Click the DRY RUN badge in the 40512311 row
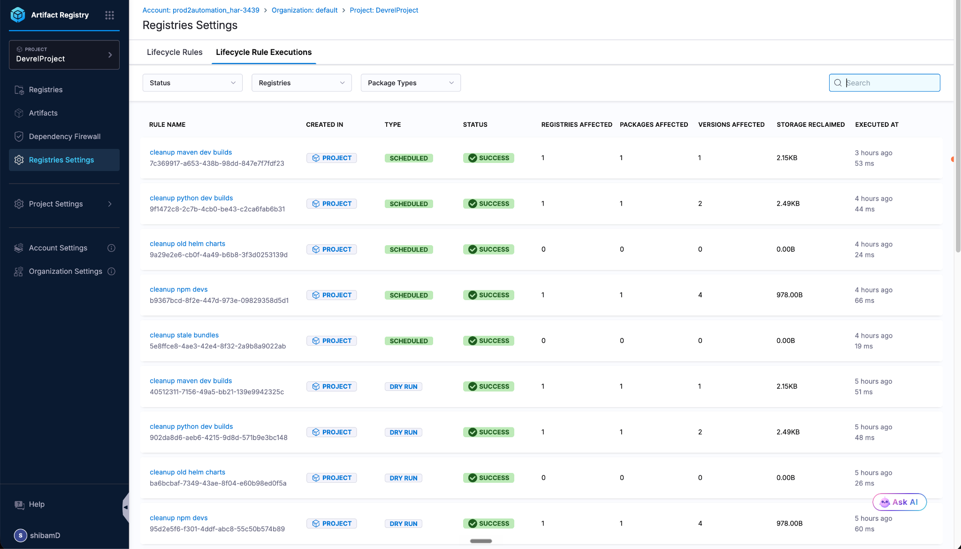 point(403,387)
